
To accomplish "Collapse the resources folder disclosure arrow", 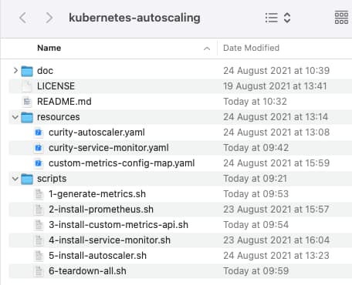I will [x=15, y=117].
